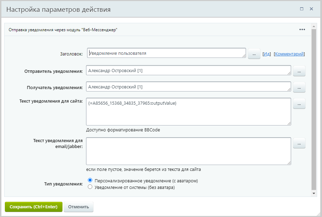The height and width of the screenshot is (217, 322).
Task: Select Персонализированное уведомление (с аватаром) option
Action: [x=90, y=181]
